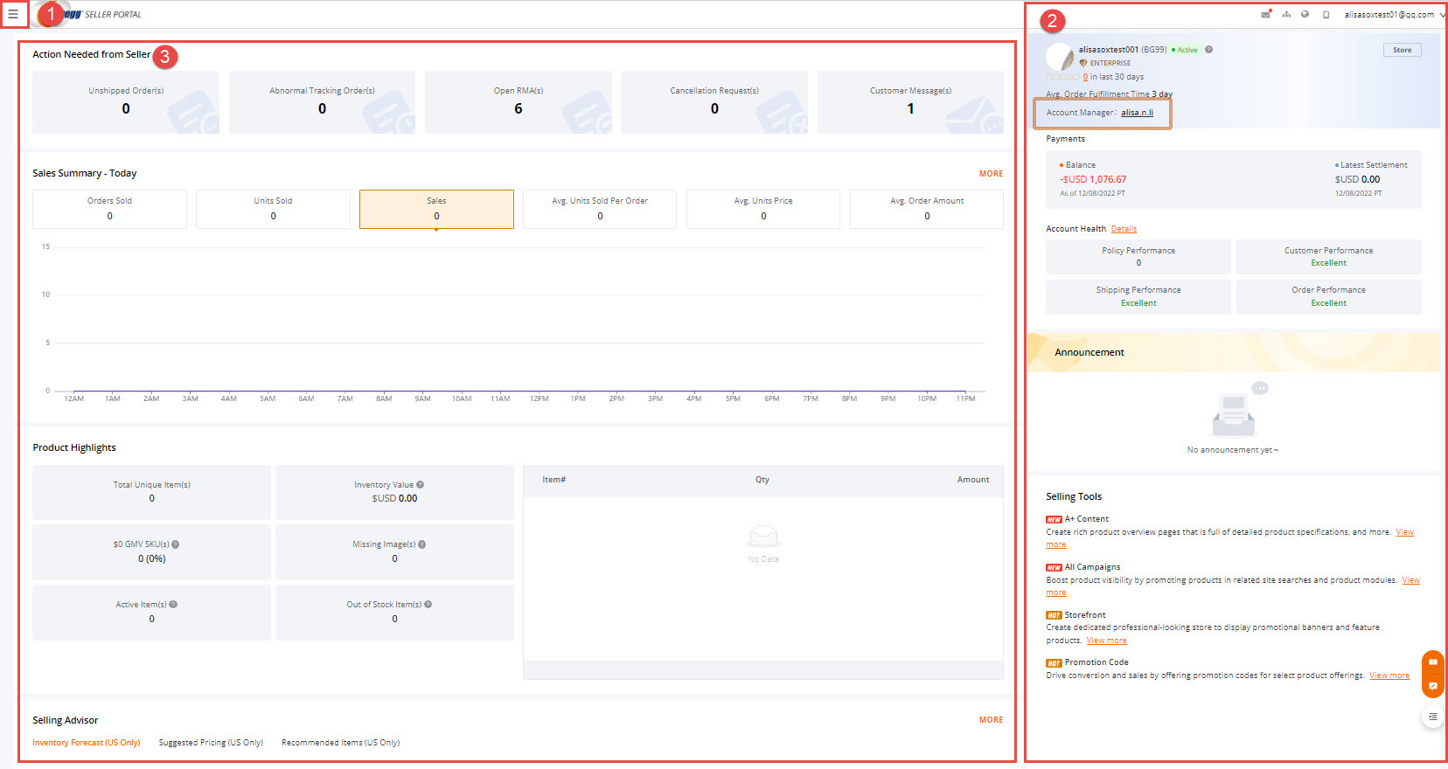1448x769 pixels.
Task: Select the Units Sold metric card
Action: [273, 209]
